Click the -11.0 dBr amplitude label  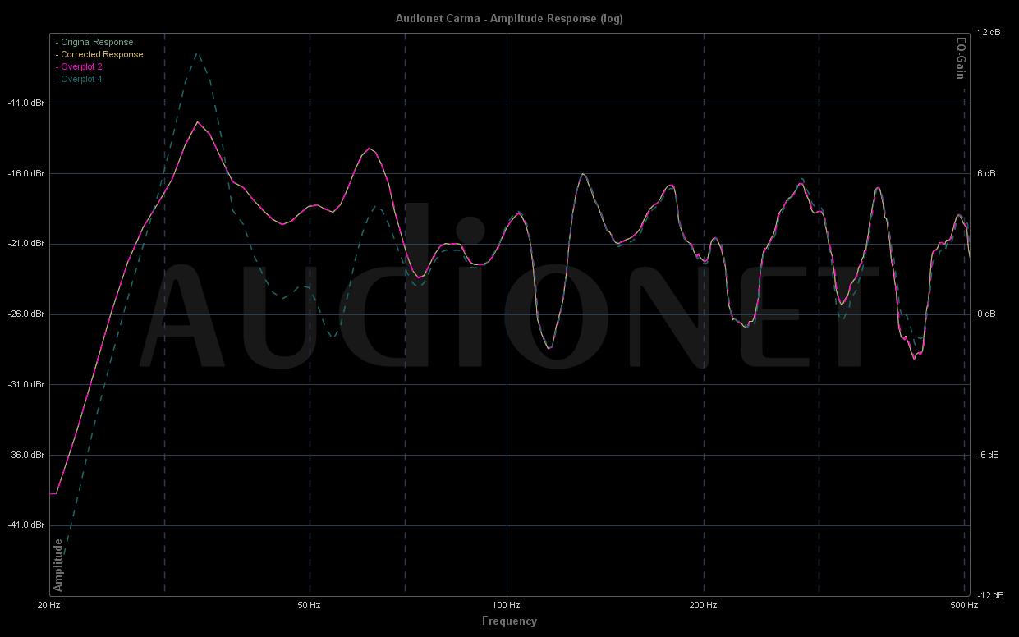click(25, 103)
